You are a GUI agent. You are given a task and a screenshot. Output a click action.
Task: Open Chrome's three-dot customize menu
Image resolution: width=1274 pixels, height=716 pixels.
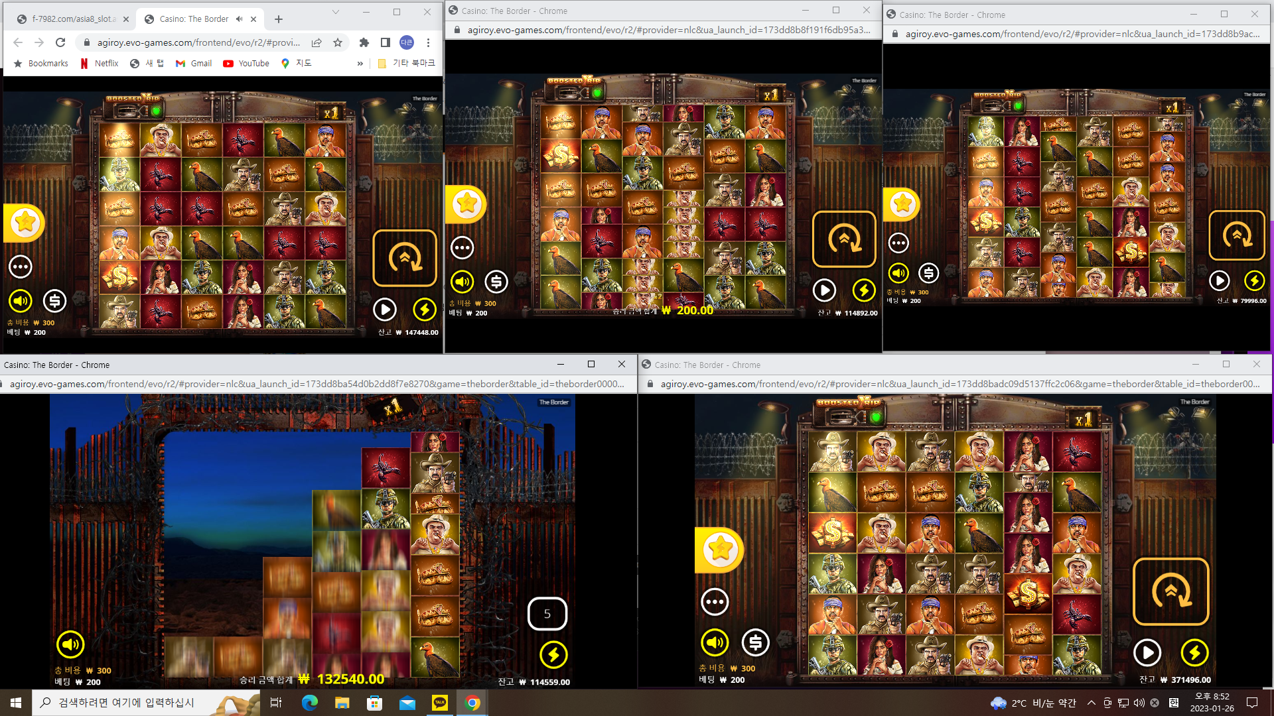coord(429,42)
